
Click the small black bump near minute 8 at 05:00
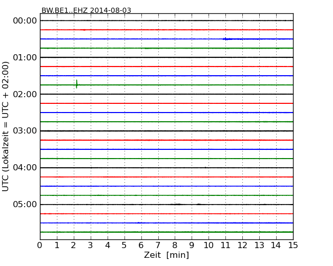176,204
